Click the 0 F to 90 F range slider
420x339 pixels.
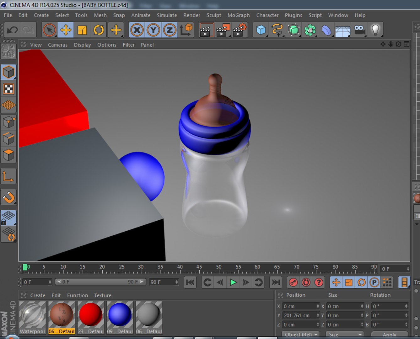pyautogui.click(x=100, y=282)
